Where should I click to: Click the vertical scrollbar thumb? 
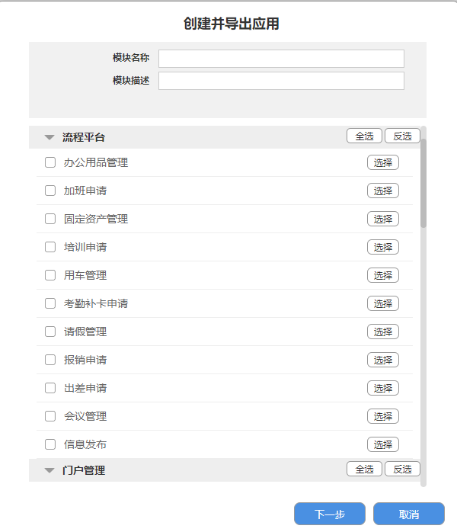pyautogui.click(x=423, y=183)
